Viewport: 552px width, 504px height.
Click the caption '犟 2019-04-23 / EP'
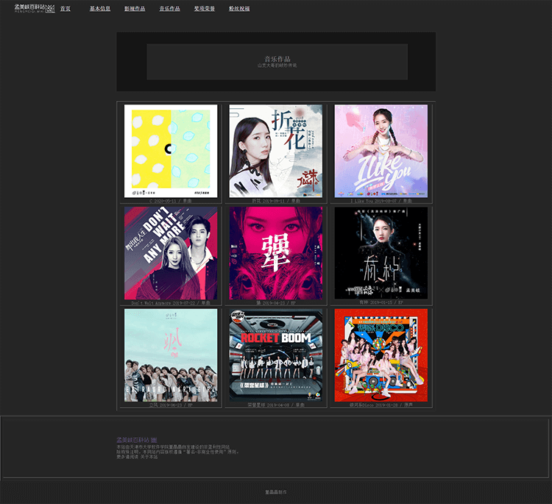(276, 302)
